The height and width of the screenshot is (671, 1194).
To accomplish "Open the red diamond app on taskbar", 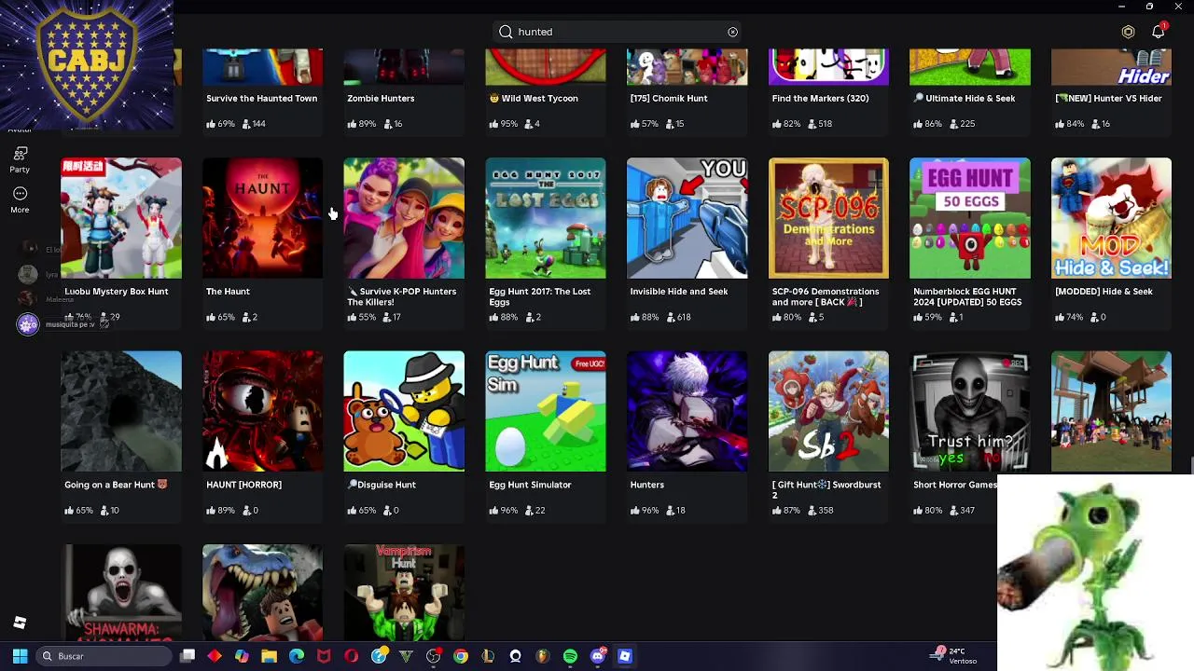I will [215, 656].
